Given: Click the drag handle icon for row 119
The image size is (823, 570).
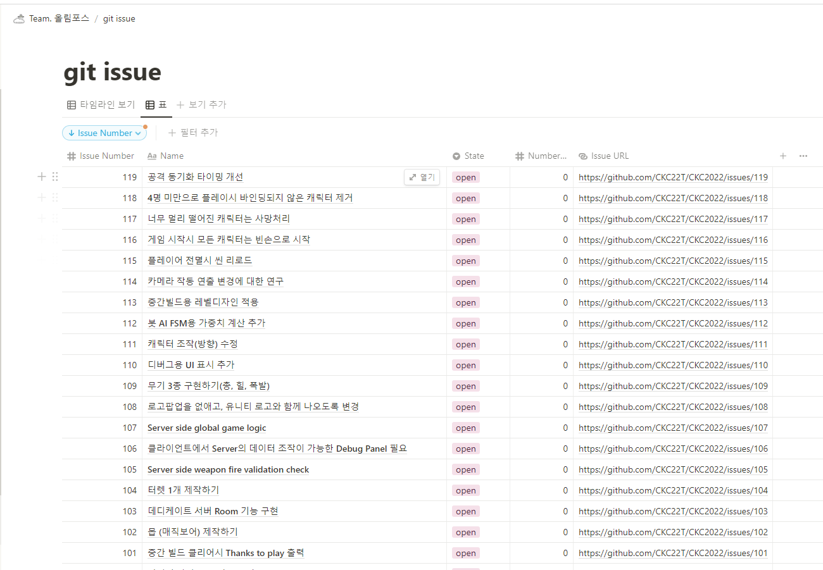Looking at the screenshot, I should (55, 177).
